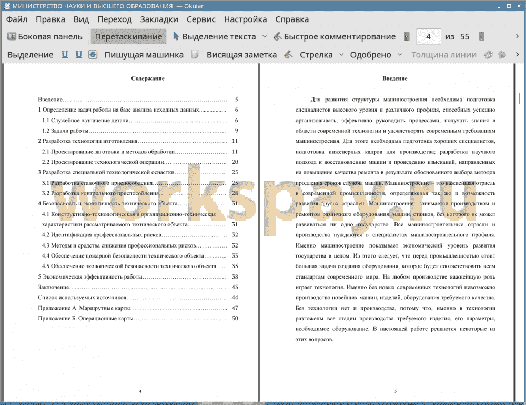Click the Быстрое комментирование button label

[x=339, y=37]
